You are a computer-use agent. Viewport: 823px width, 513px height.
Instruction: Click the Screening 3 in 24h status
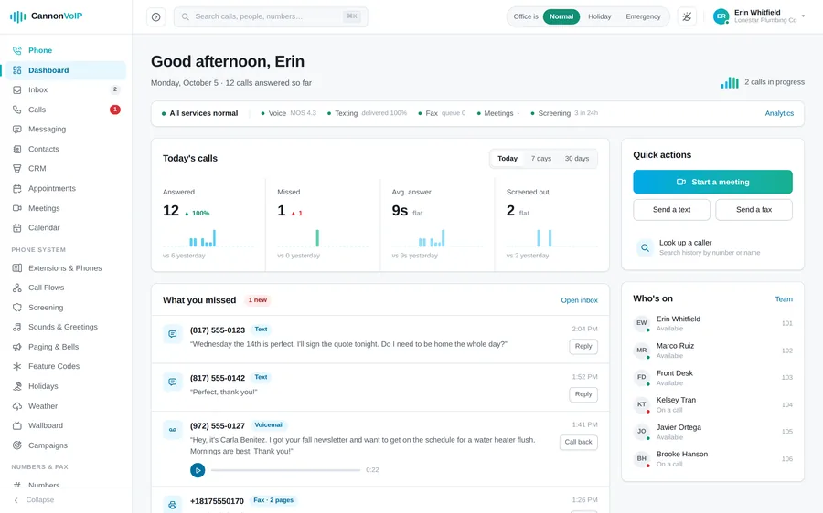(564, 113)
